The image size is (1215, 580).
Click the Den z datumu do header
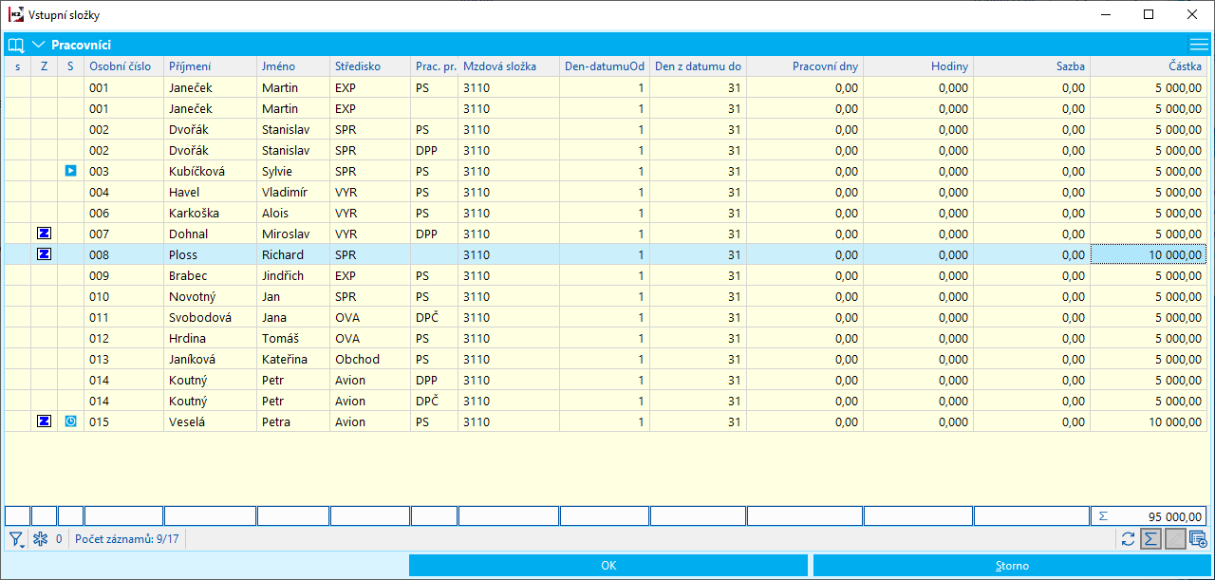(698, 66)
